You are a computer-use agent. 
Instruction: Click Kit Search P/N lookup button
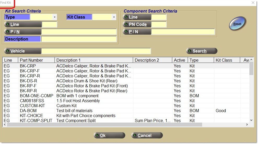23,32
